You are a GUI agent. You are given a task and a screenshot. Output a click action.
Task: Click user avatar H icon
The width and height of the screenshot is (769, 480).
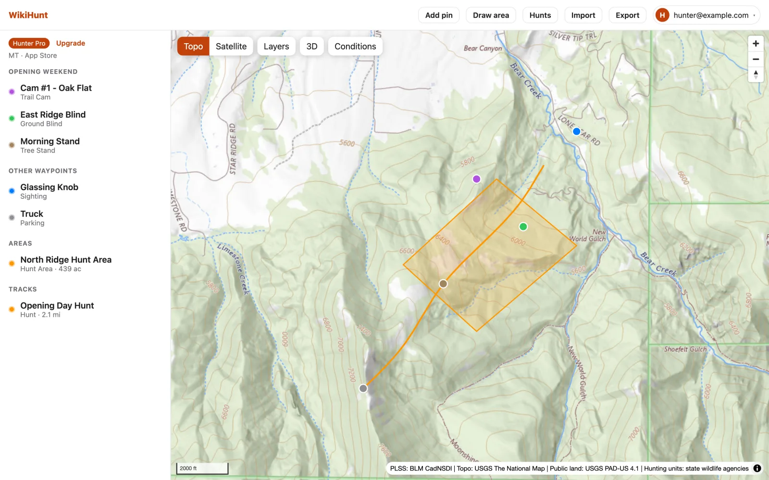coord(662,15)
